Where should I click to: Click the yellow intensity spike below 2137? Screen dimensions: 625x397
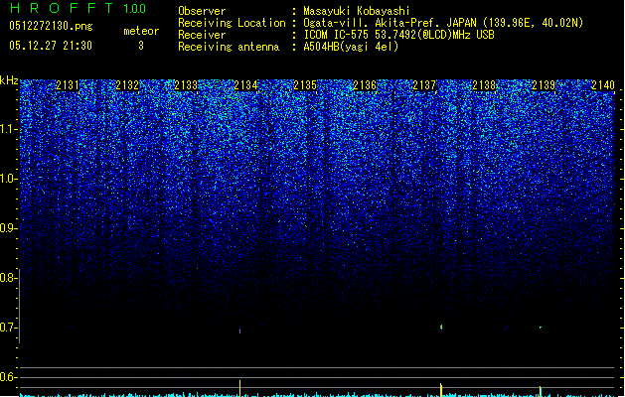pos(441,390)
